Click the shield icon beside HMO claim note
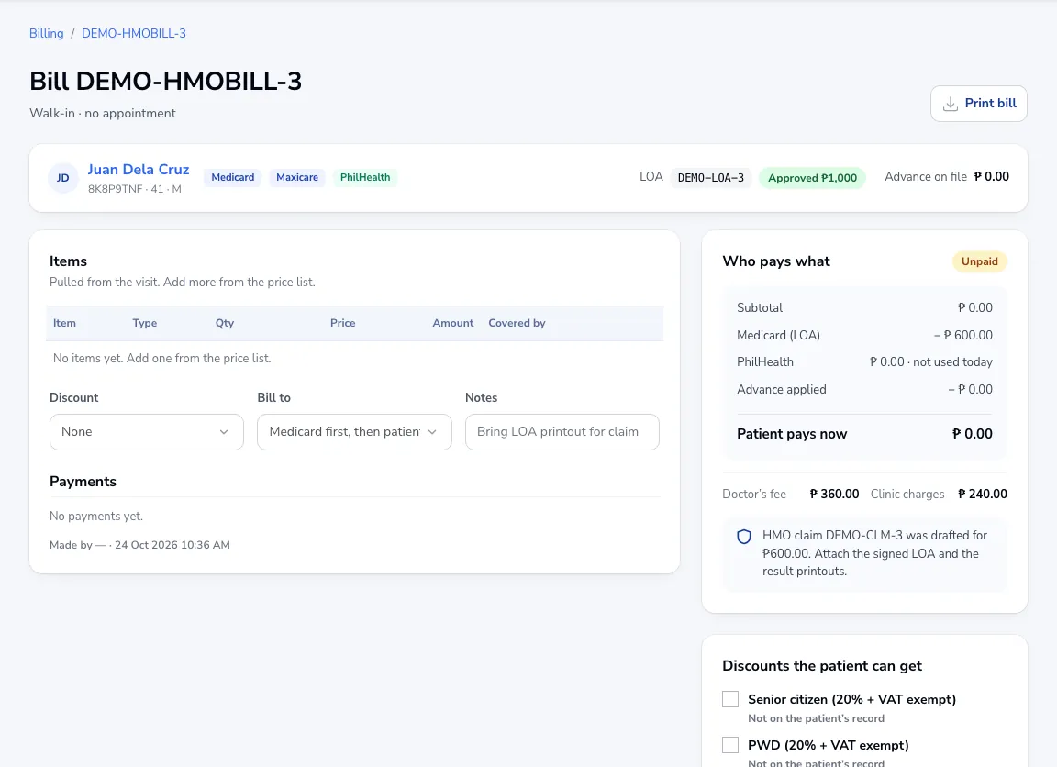The image size is (1057, 767). tap(744, 537)
